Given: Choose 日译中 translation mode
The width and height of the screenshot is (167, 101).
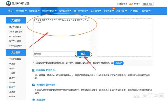Looking at the screenshot, I should click(x=12, y=78).
